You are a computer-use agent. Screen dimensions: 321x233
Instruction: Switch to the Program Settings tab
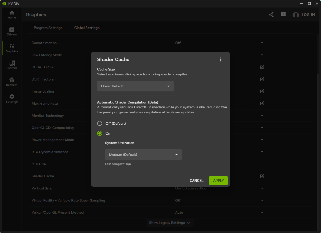(48, 28)
